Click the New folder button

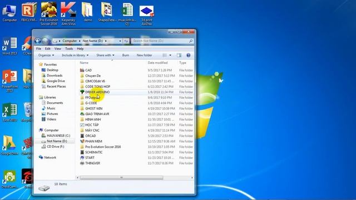(x=144, y=55)
